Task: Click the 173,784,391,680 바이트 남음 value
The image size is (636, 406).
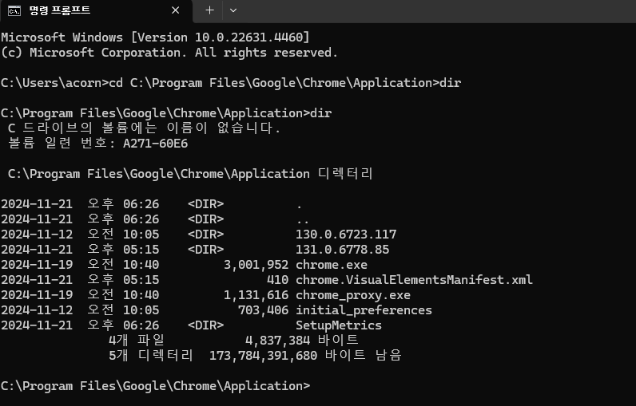Action: point(305,356)
